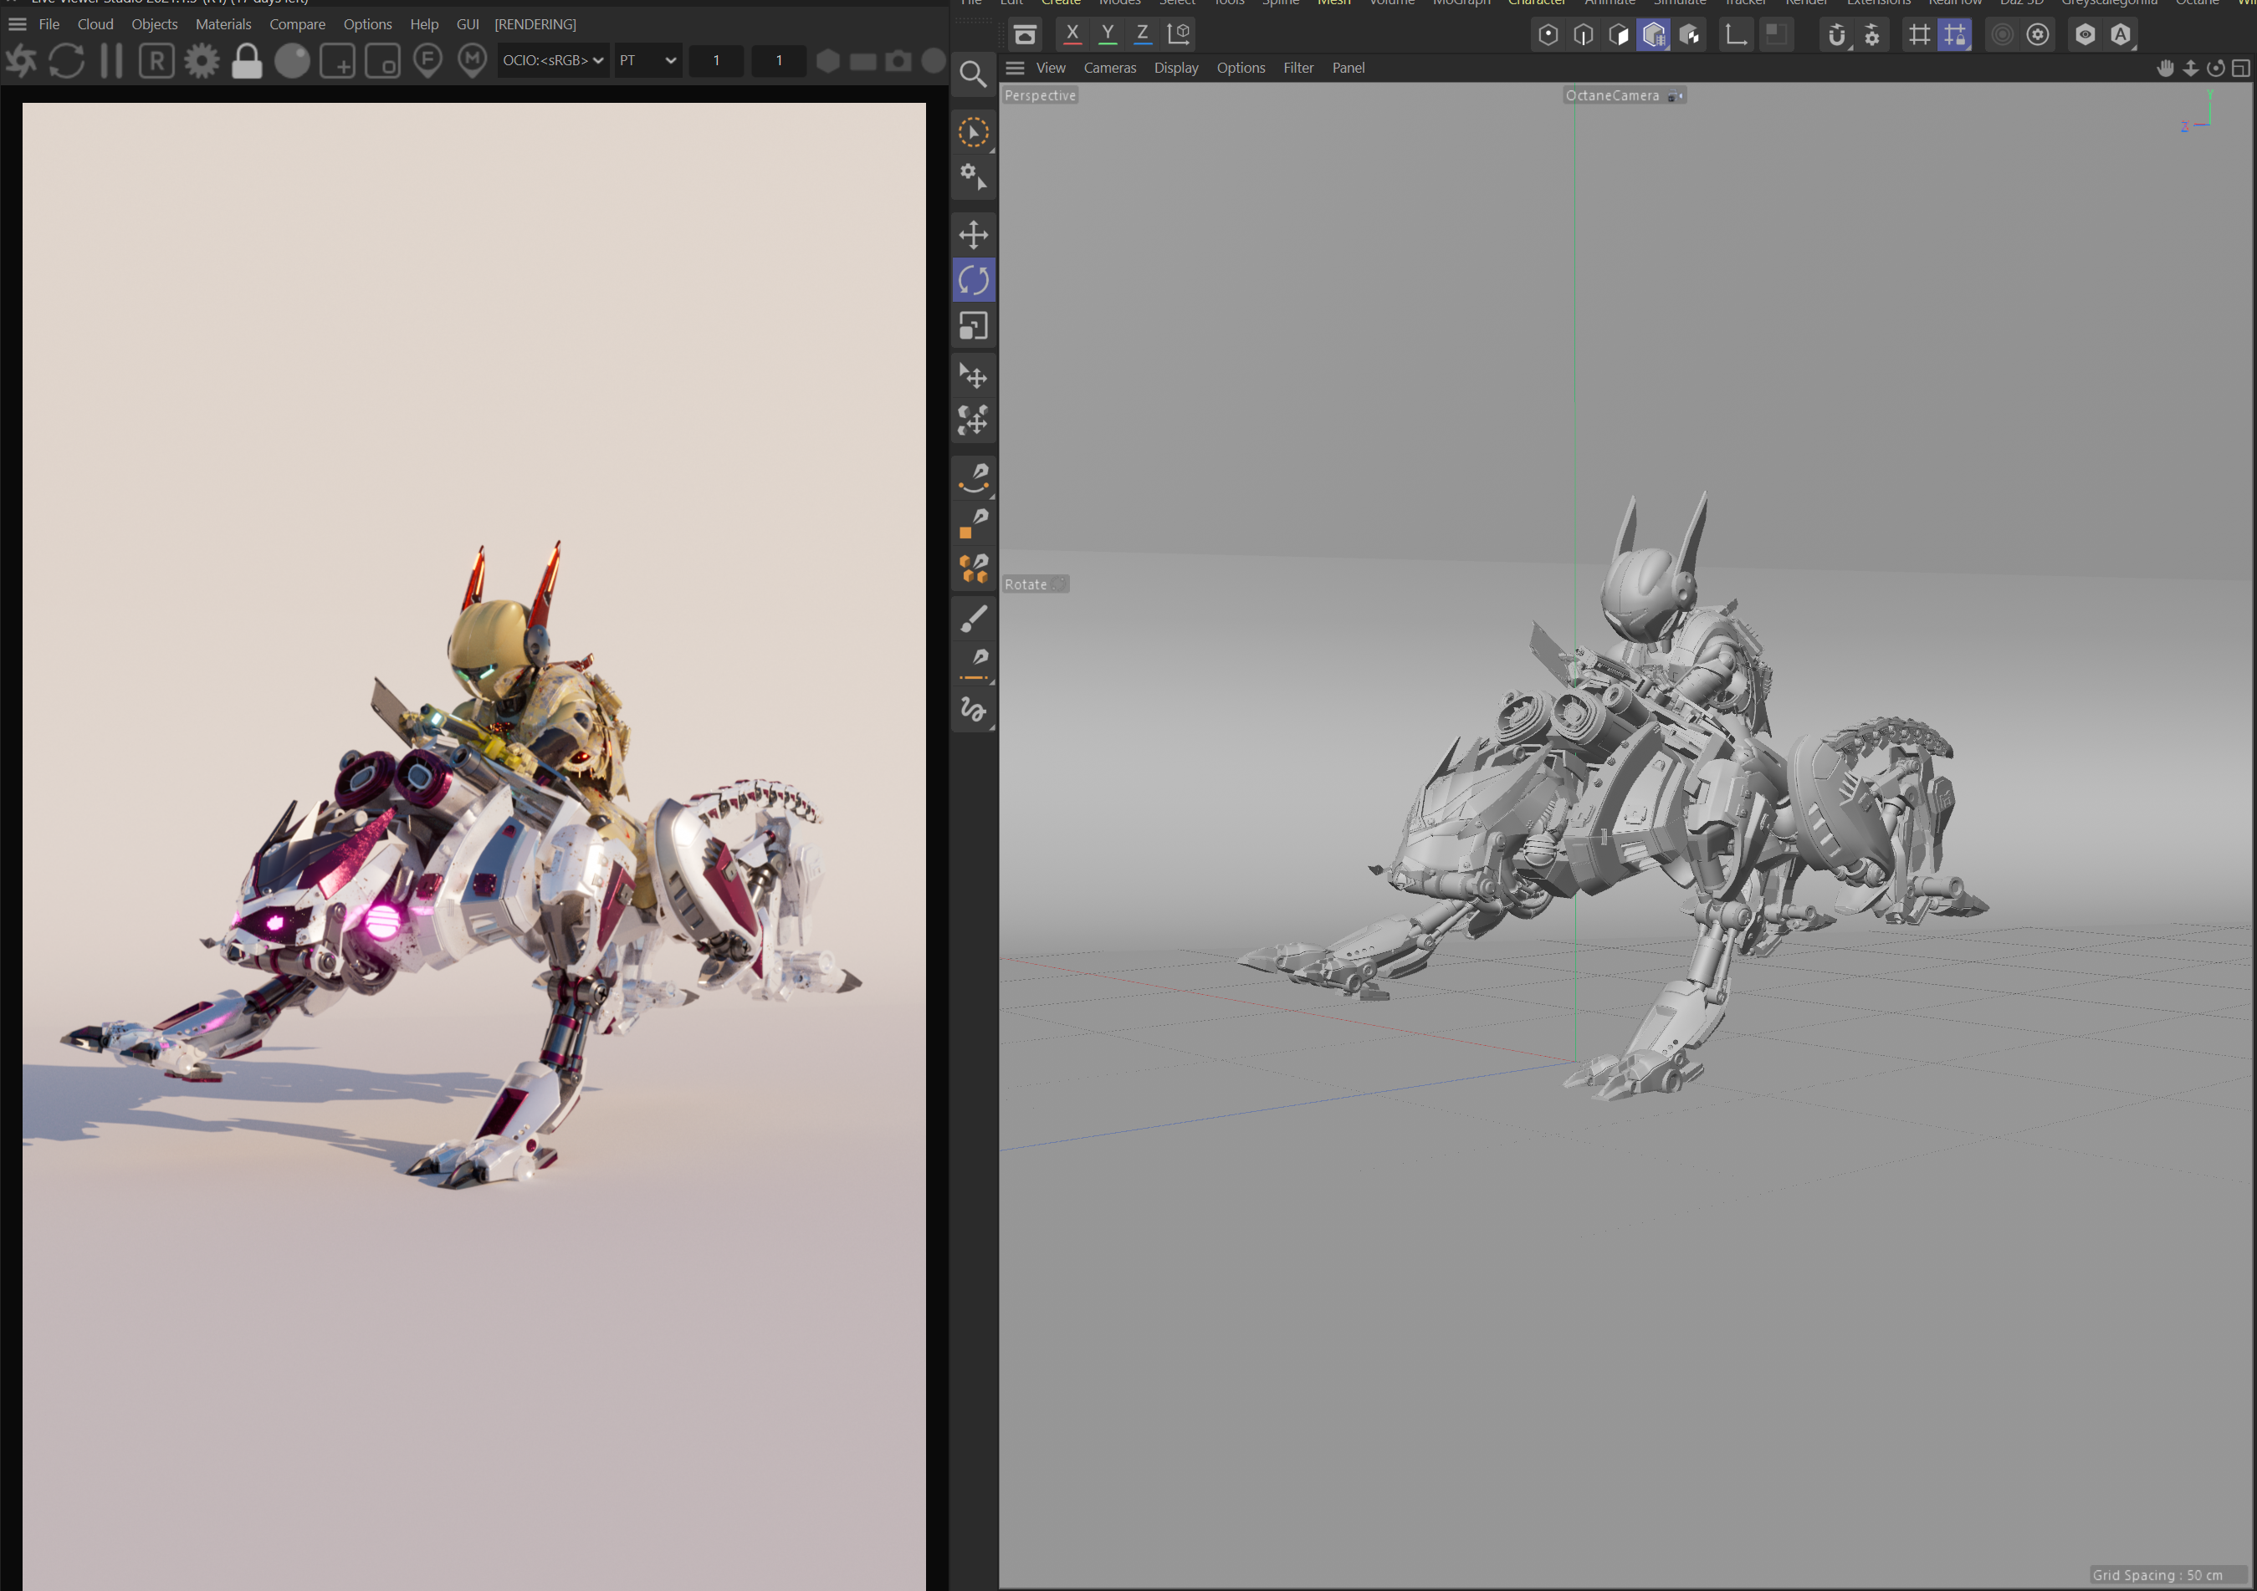Select the pen with orange cubes tool
The height and width of the screenshot is (1591, 2257).
pos(973,568)
